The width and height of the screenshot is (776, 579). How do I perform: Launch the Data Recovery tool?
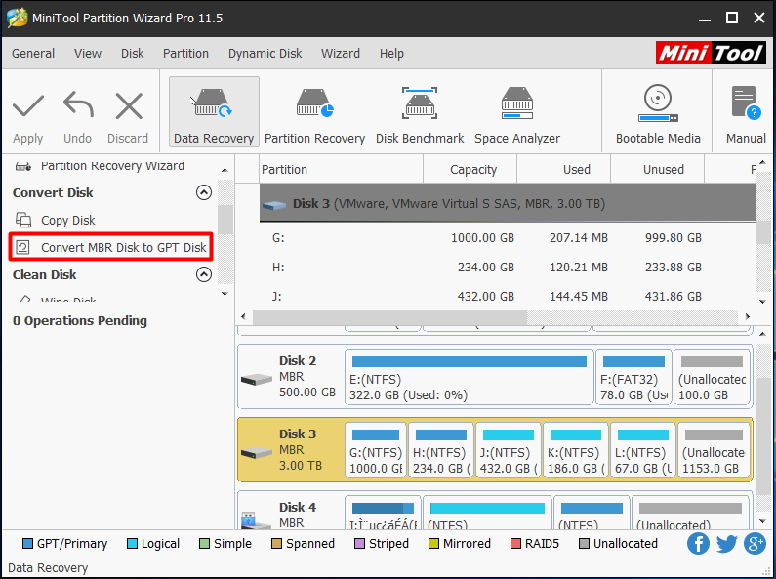click(214, 111)
